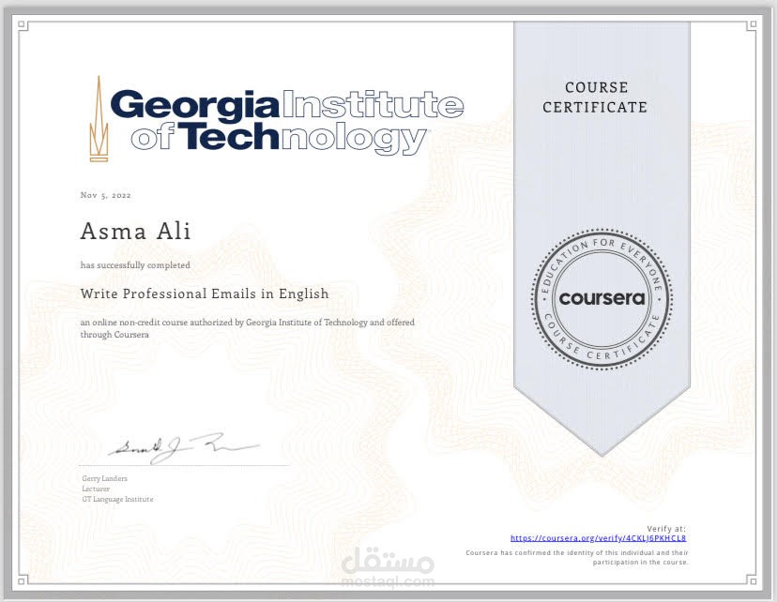Click GT Language Institute text
The width and height of the screenshot is (777, 602).
coord(117,499)
